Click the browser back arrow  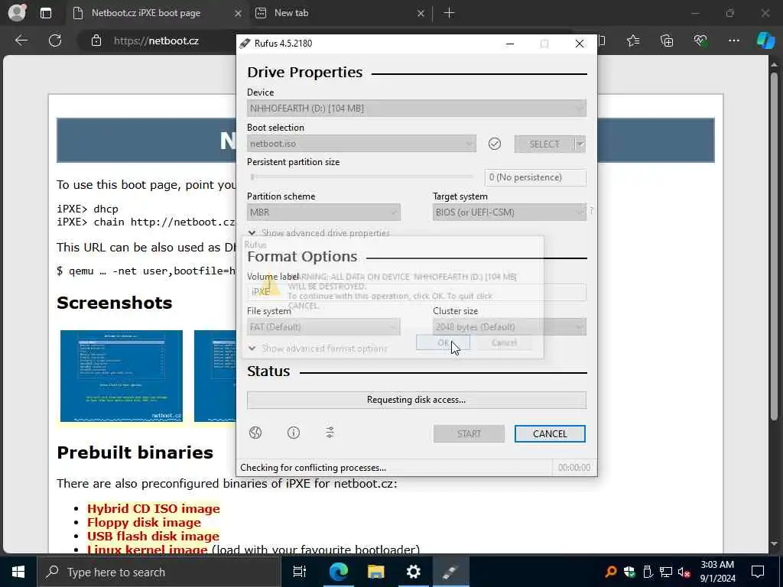click(x=21, y=41)
